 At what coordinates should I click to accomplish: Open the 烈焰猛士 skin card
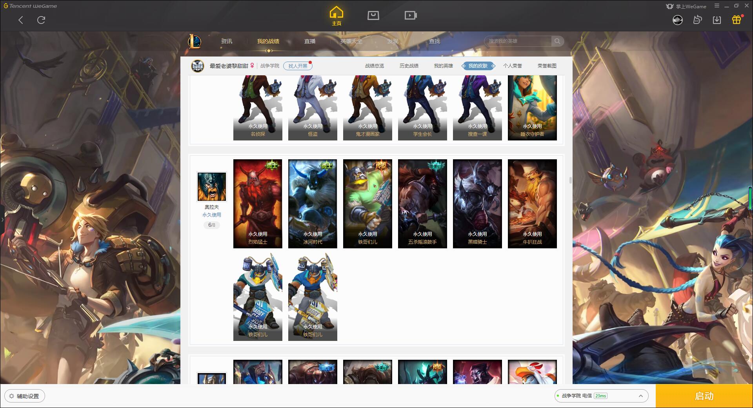tap(258, 204)
